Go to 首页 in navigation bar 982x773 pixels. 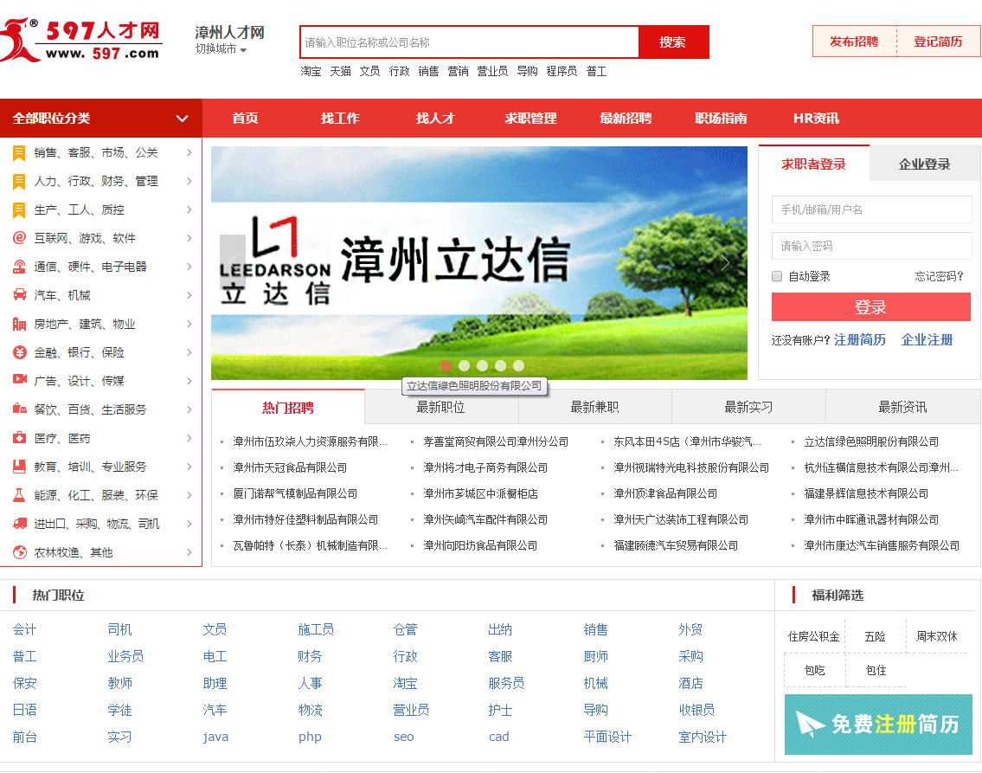(x=245, y=118)
